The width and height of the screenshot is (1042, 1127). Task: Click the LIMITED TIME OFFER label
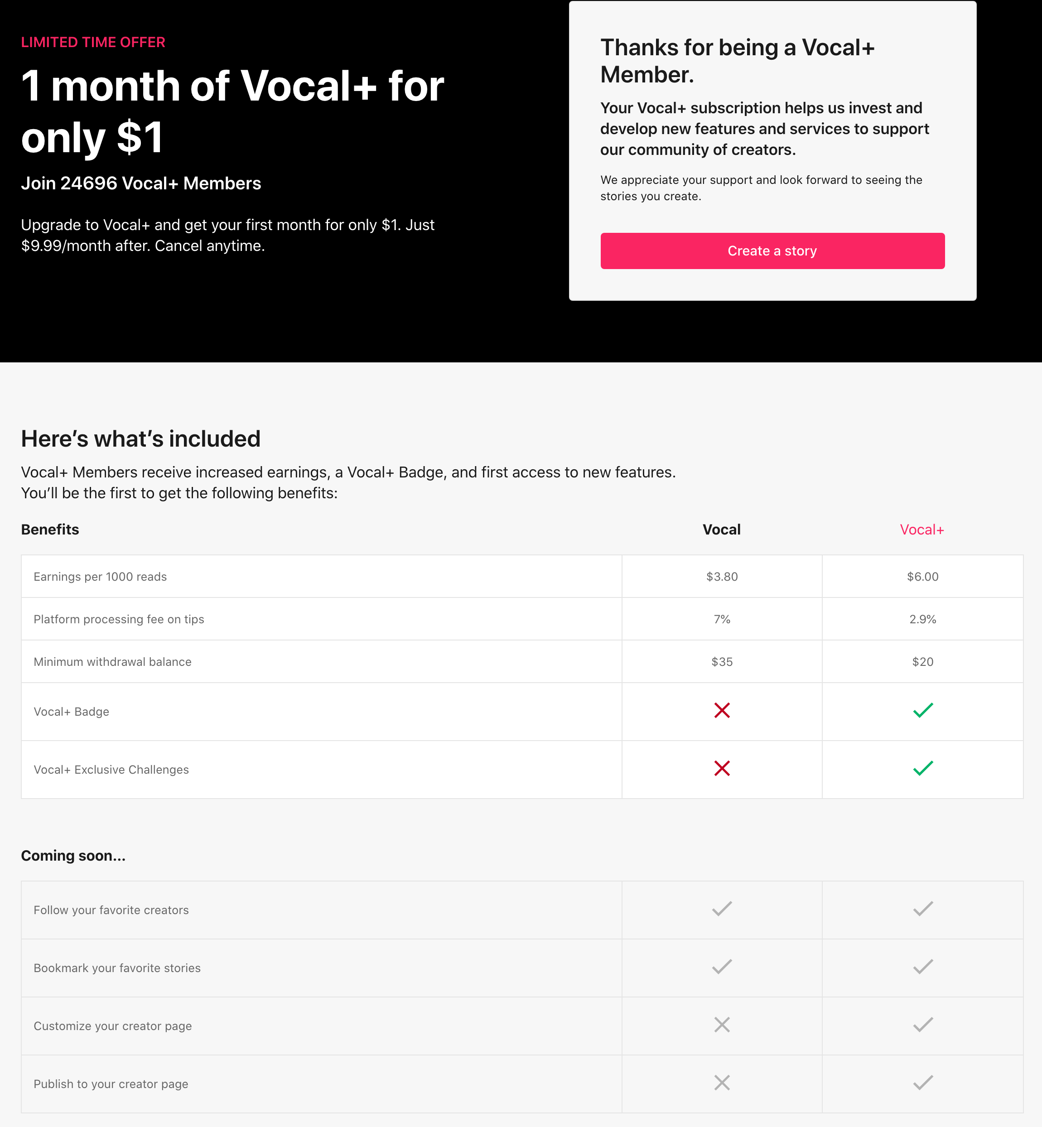[x=93, y=42]
